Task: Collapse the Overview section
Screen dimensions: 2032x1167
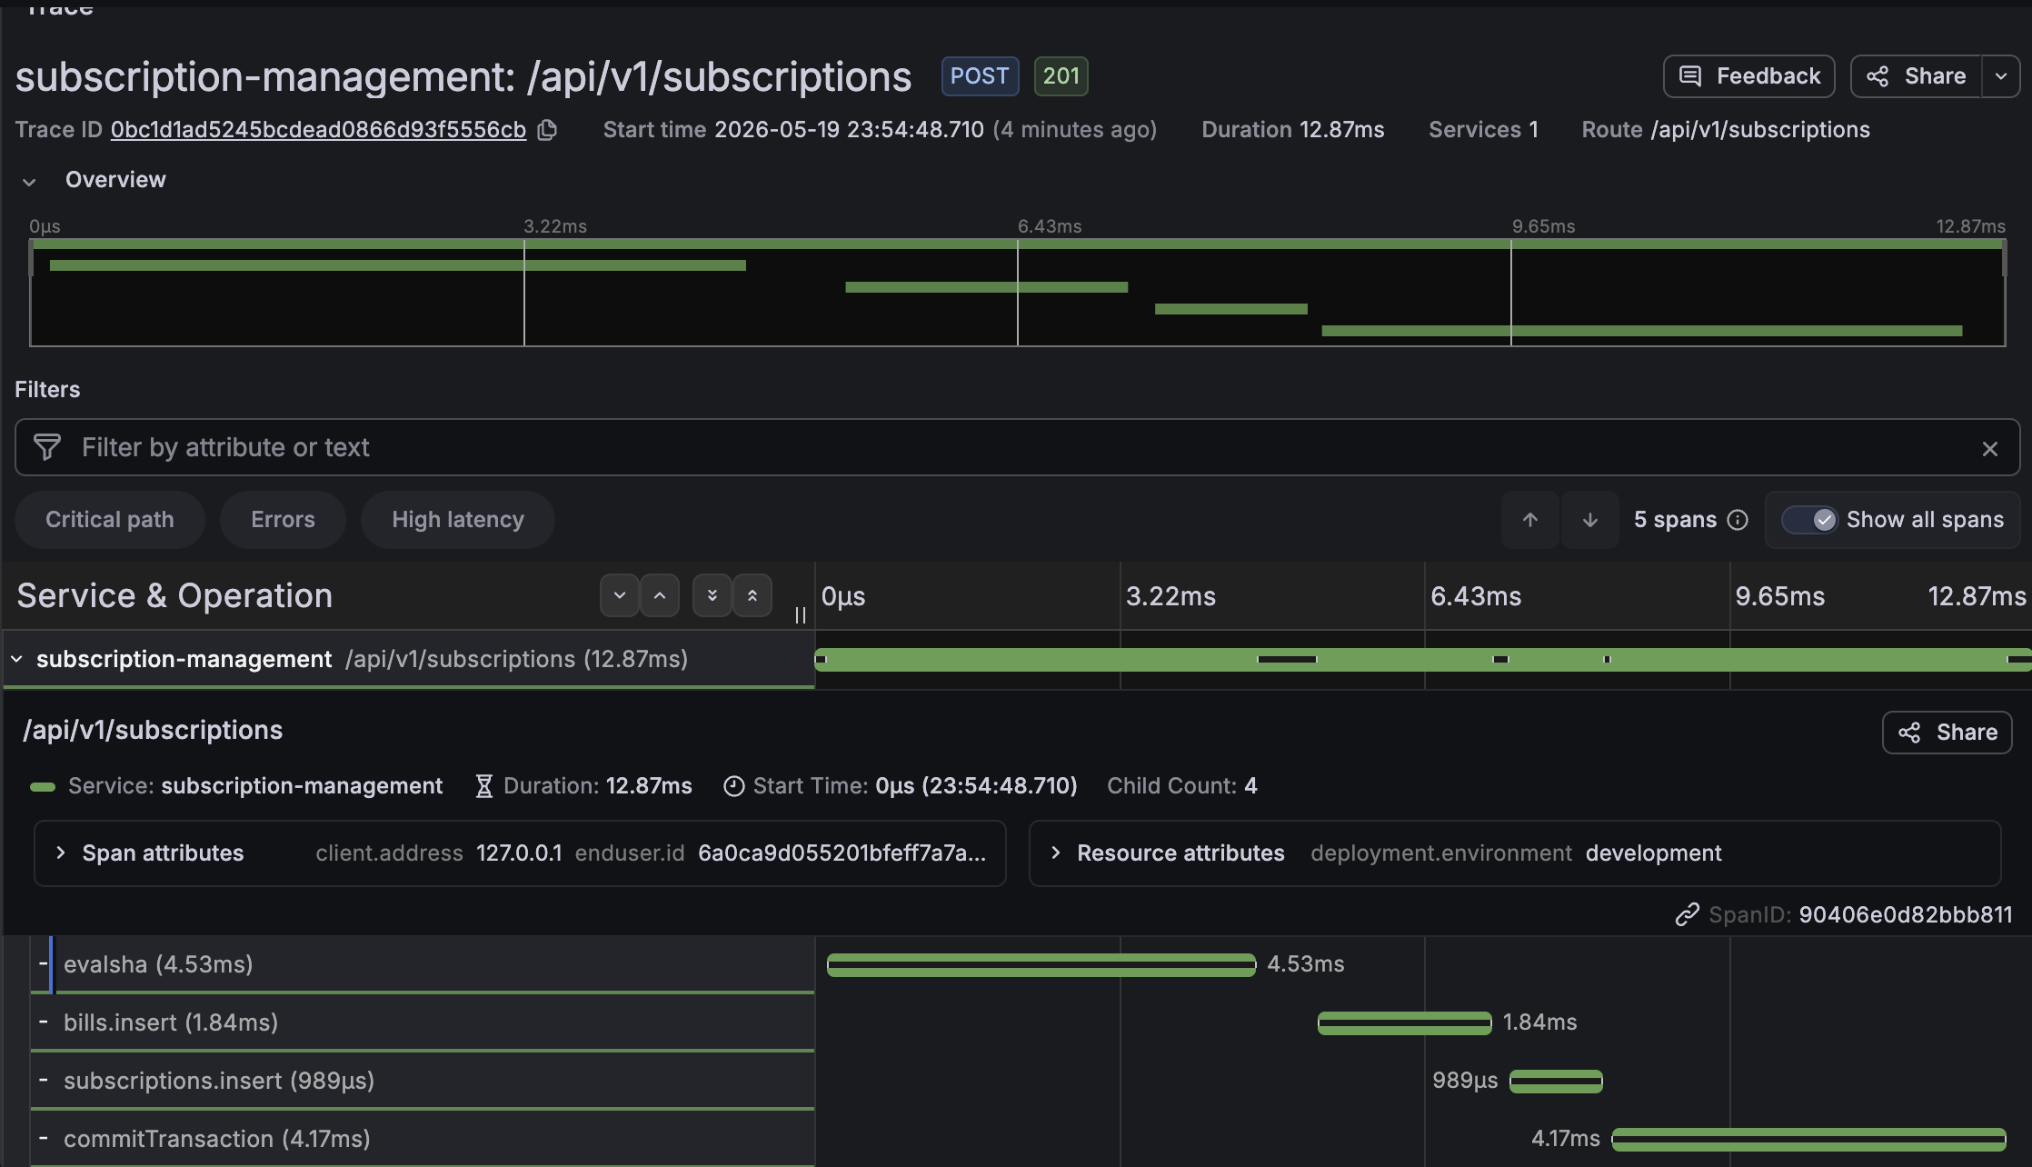Action: [29, 181]
